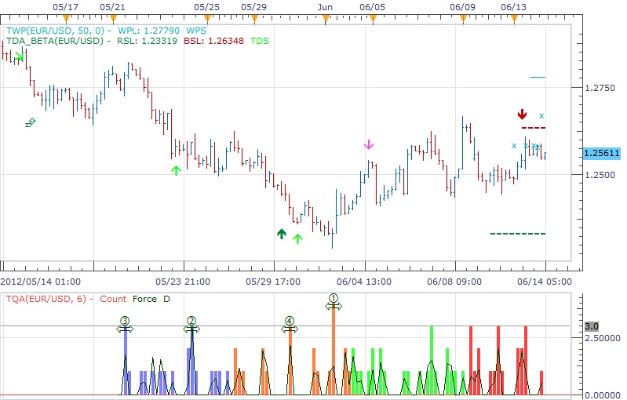
Task: Click the orange date marker under Jun
Action: tap(326, 19)
